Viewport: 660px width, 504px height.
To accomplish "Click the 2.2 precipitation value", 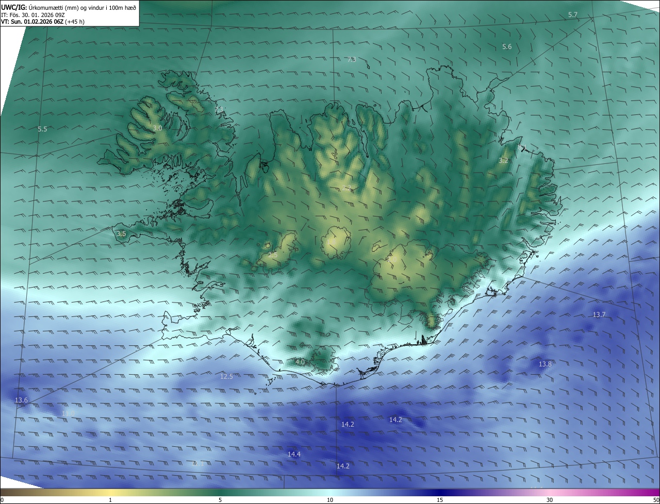I will pyautogui.click(x=347, y=188).
